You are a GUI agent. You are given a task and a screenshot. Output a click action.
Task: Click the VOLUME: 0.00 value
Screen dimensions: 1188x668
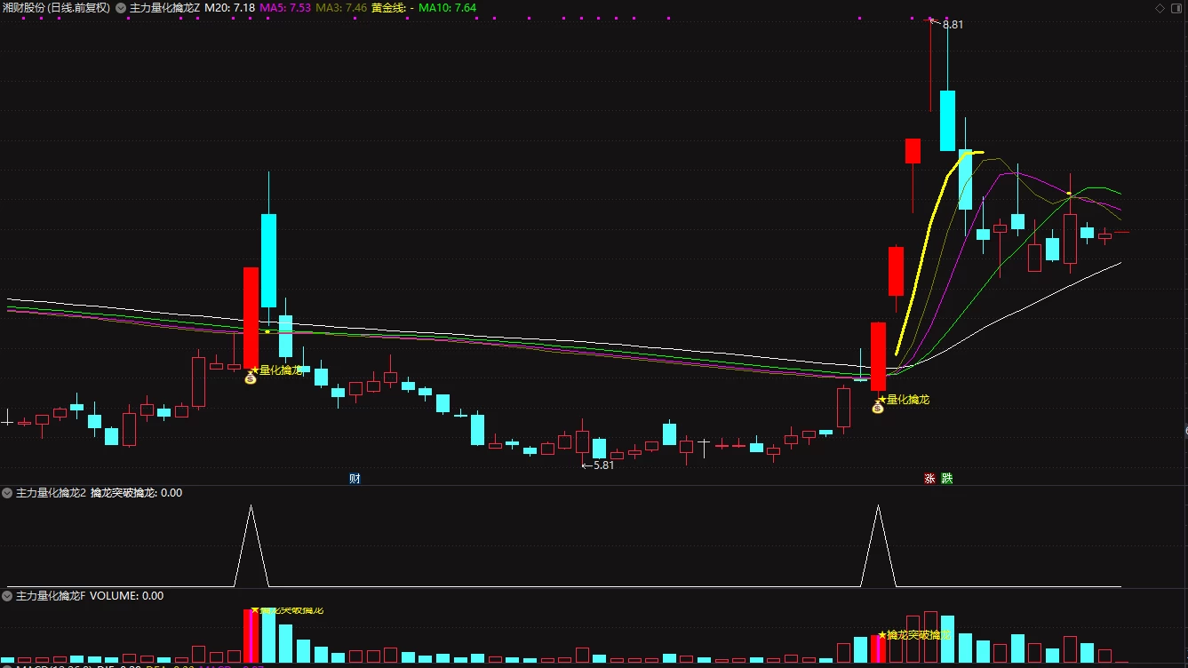coord(127,596)
